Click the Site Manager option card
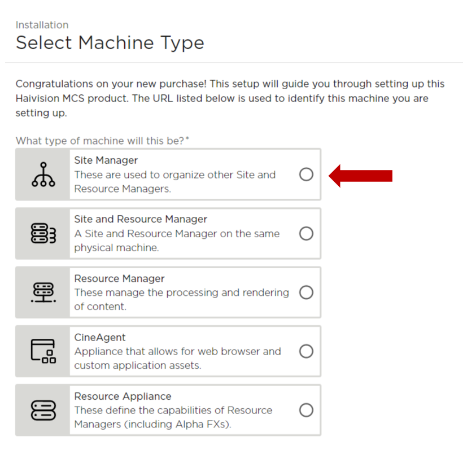463x454 pixels. coord(169,174)
